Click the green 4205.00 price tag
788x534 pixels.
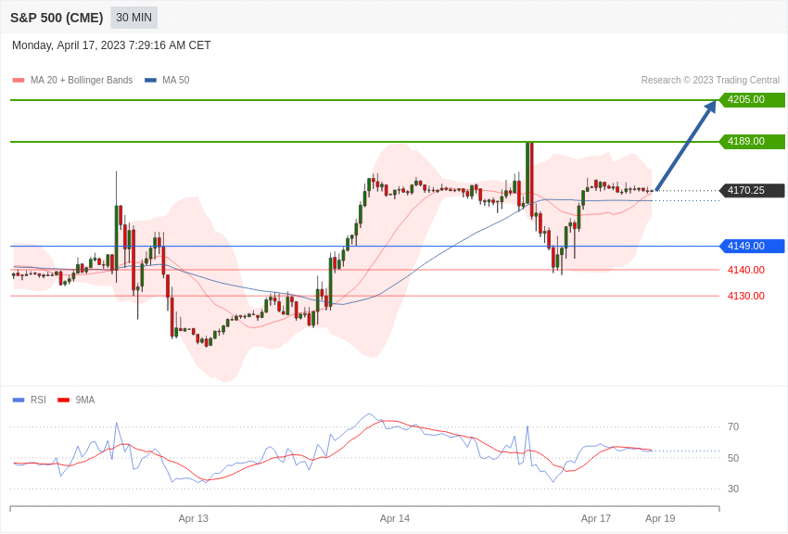pyautogui.click(x=753, y=99)
